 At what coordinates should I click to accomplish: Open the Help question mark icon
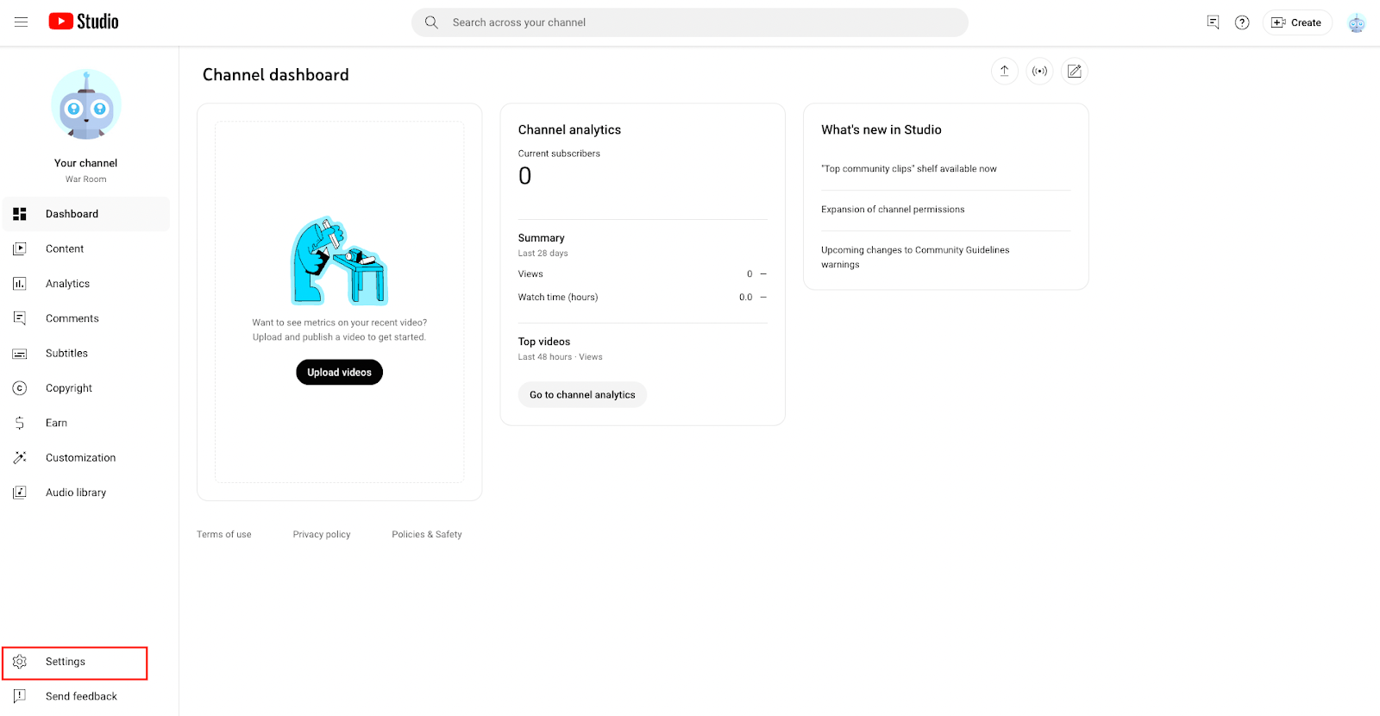coord(1242,22)
